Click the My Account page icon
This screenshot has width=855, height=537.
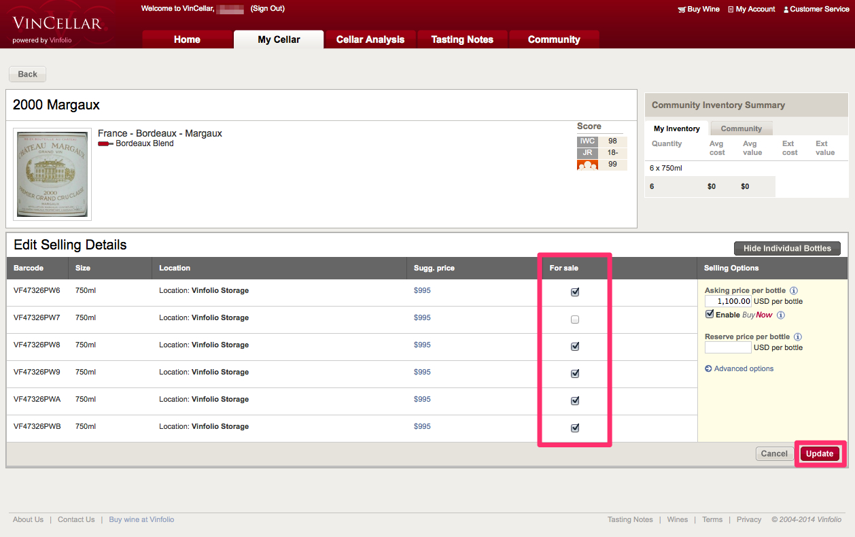coord(731,10)
